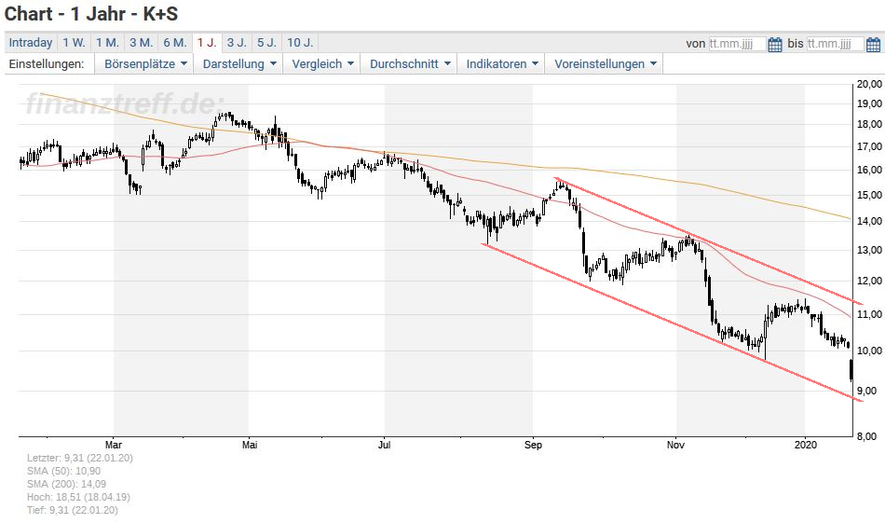885x523 pixels.
Task: Switch chart to 3 J. range
Action: [237, 42]
